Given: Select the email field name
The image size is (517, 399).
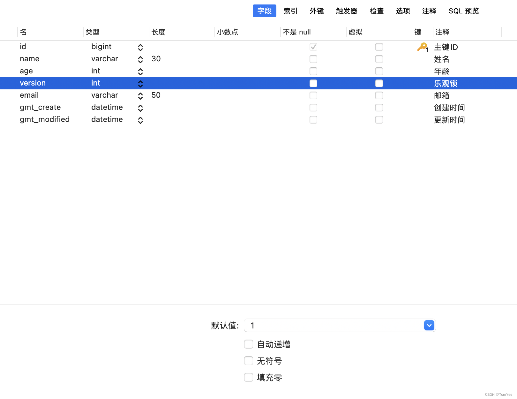Looking at the screenshot, I should pyautogui.click(x=29, y=95).
